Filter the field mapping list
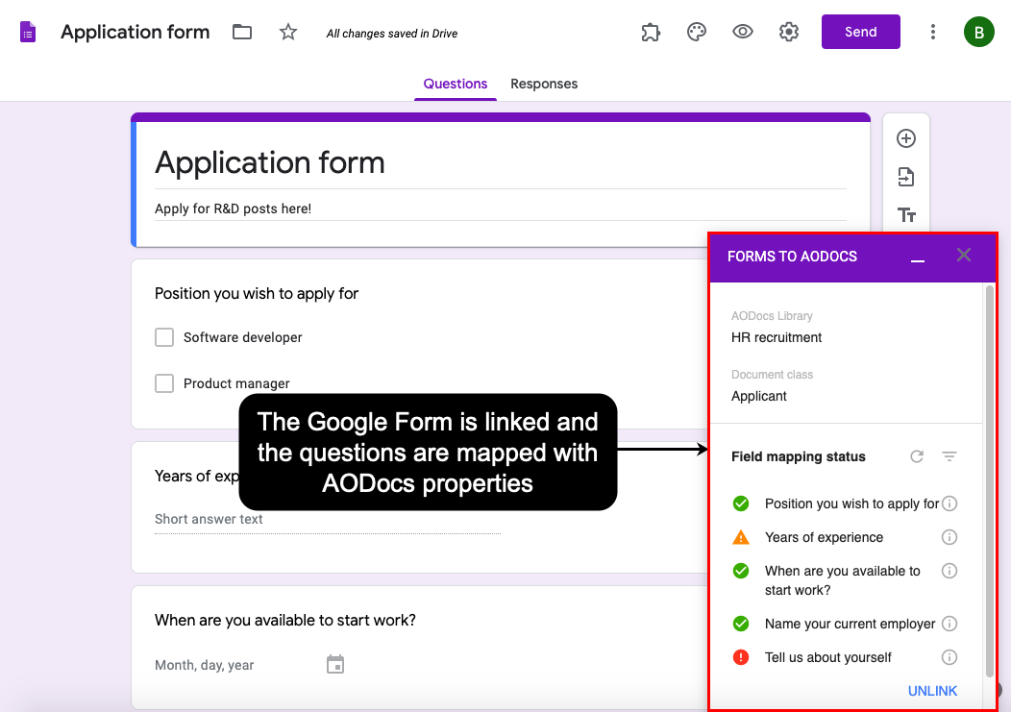1011x712 pixels. pyautogui.click(x=949, y=456)
